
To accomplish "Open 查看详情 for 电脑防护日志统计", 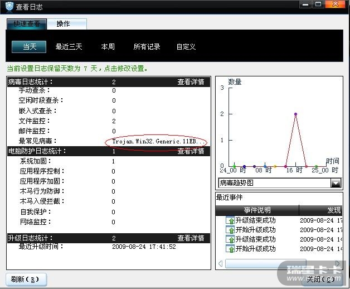I will tap(191, 151).
